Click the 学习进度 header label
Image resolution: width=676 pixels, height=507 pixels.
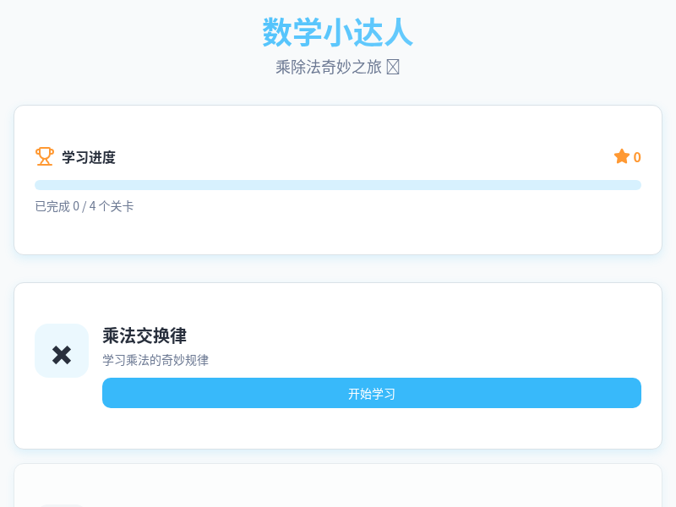click(x=88, y=157)
